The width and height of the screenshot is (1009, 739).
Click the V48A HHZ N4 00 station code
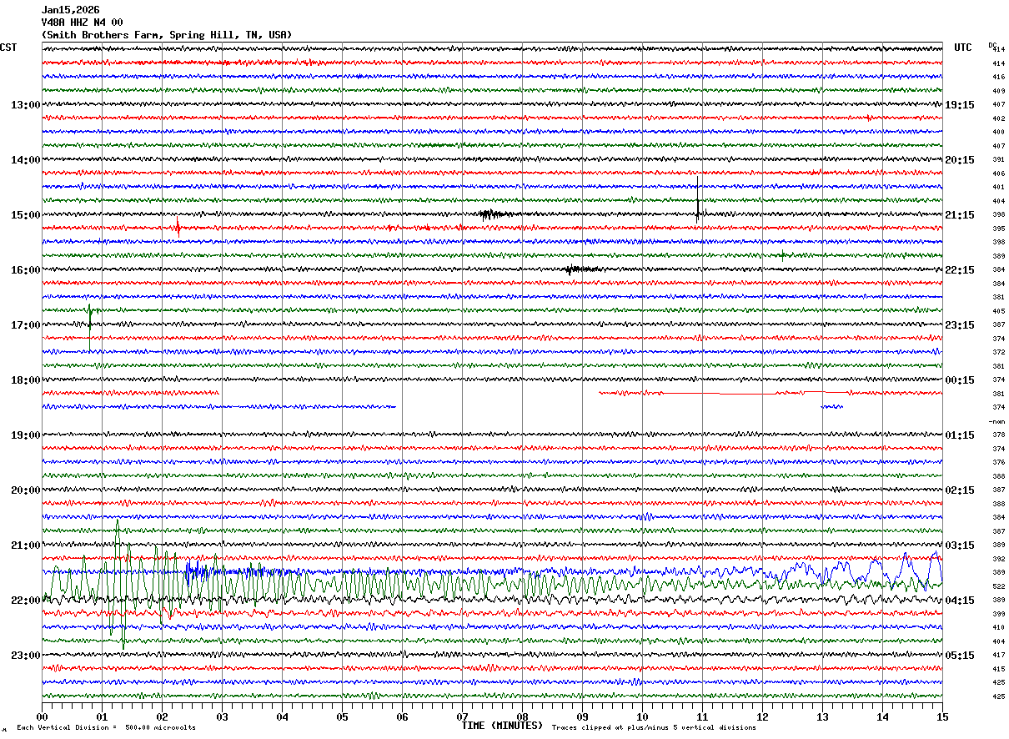tap(82, 23)
